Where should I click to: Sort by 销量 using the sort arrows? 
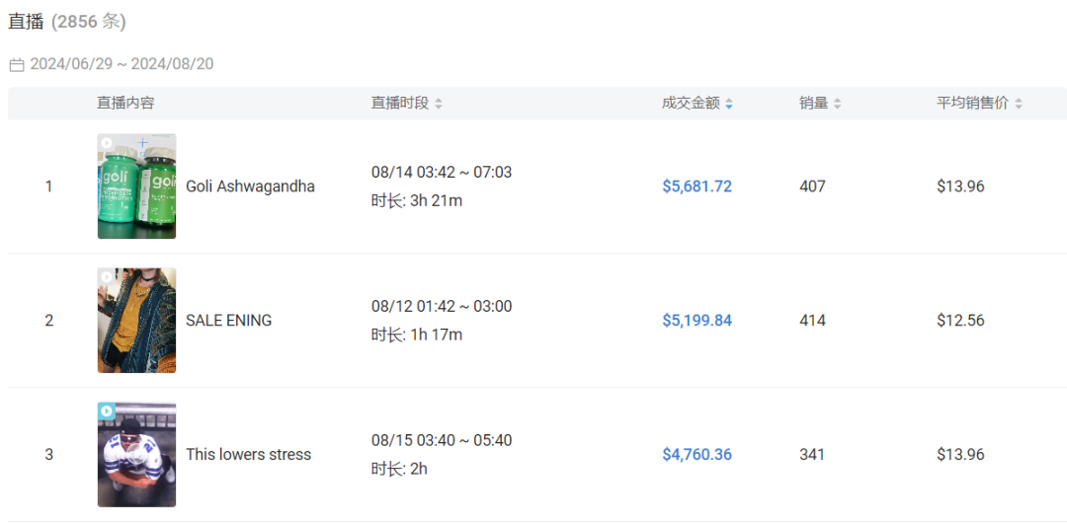coord(837,104)
